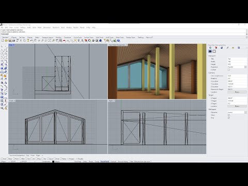
Task: Click the Target Location Place button
Action: [237, 106]
